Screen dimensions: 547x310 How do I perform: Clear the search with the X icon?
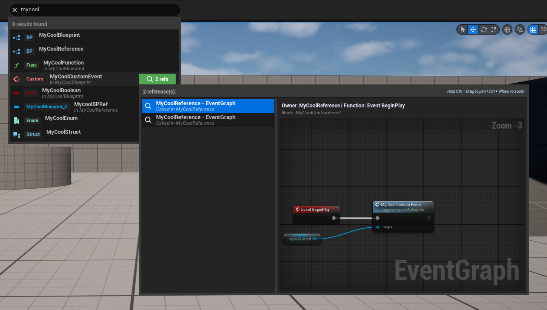(x=15, y=10)
